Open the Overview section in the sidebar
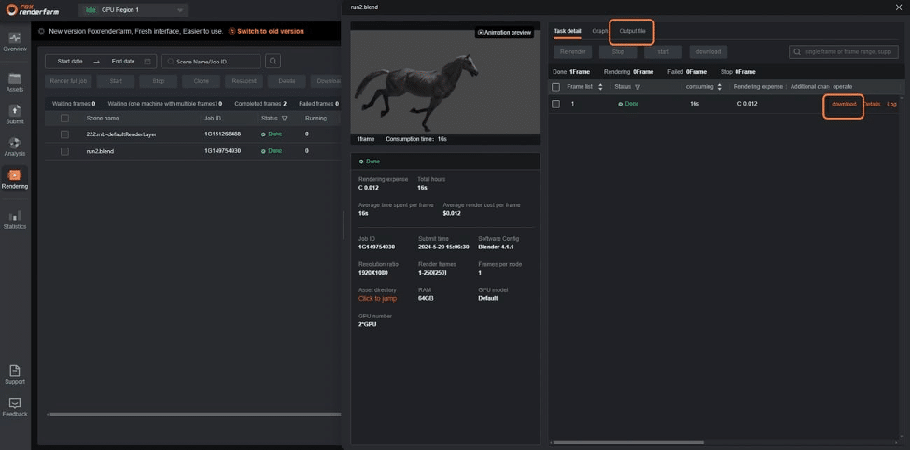The width and height of the screenshot is (912, 451). tap(15, 42)
